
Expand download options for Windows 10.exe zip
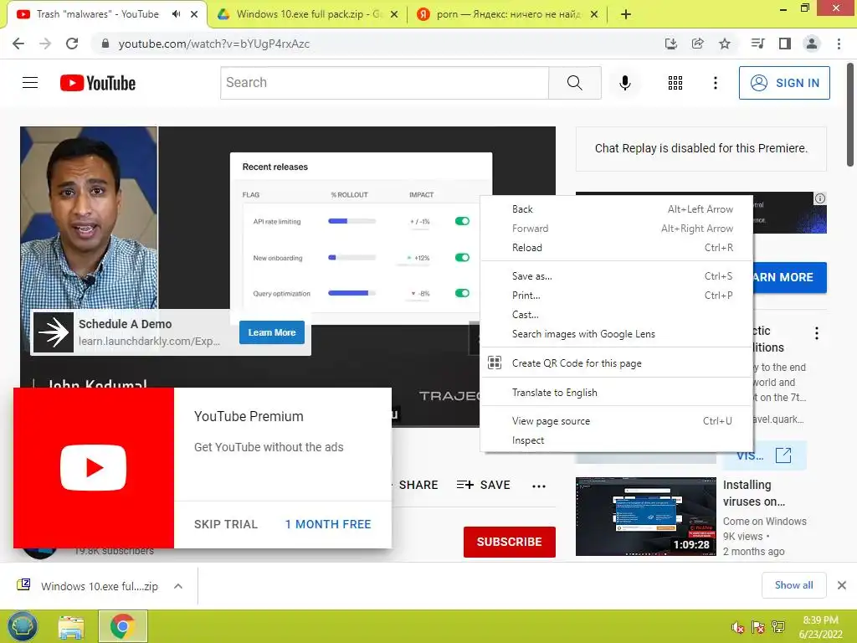177,586
